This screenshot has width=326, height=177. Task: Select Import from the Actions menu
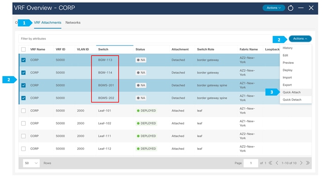click(x=287, y=78)
